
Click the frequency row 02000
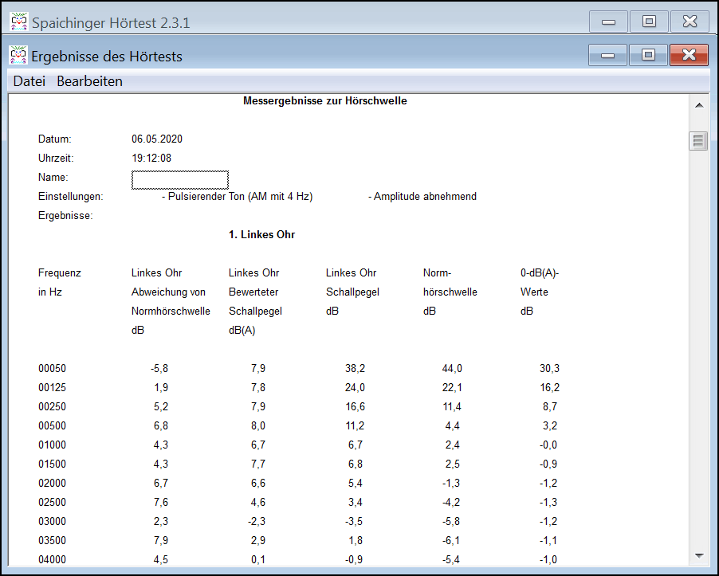(x=53, y=483)
